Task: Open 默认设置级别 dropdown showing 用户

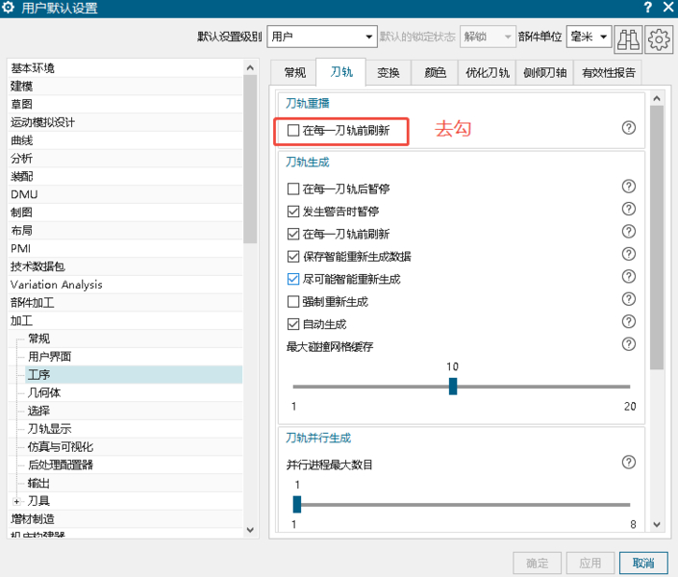Action: [x=322, y=37]
